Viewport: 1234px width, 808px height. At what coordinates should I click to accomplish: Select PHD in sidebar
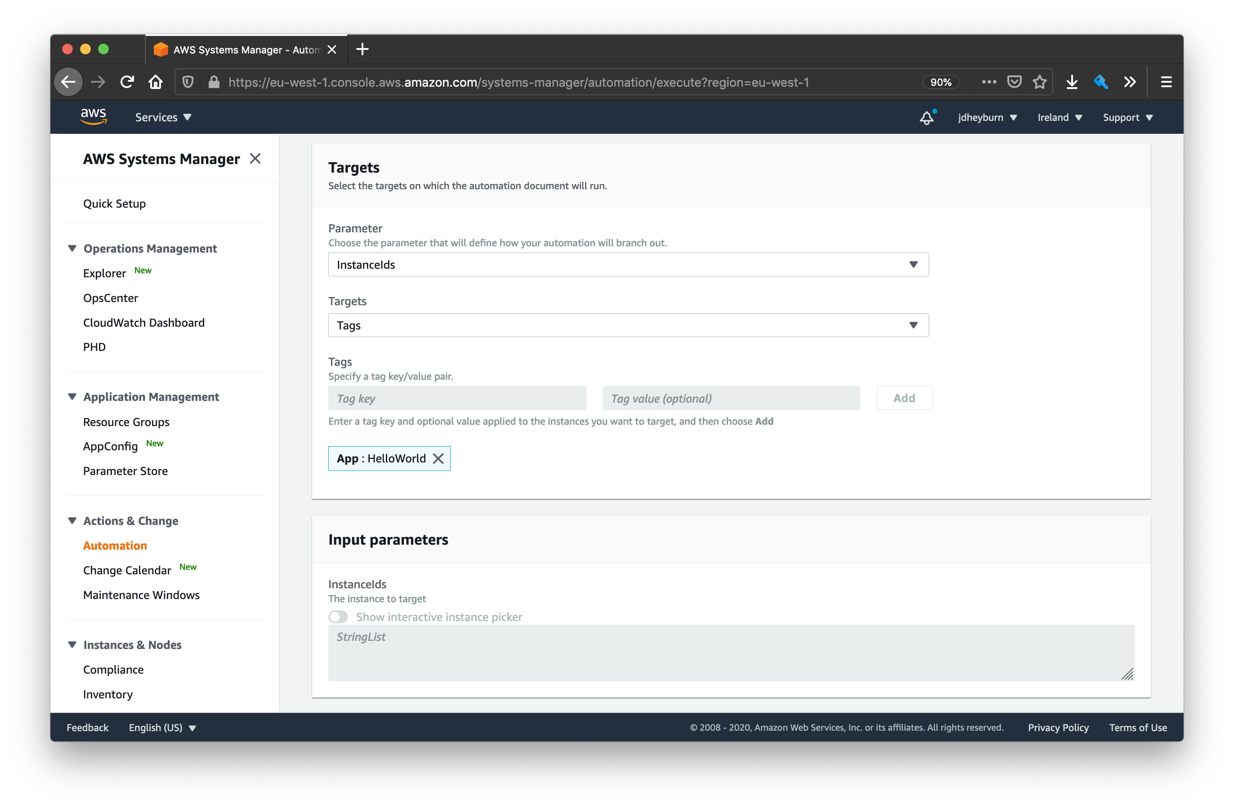pyautogui.click(x=94, y=347)
